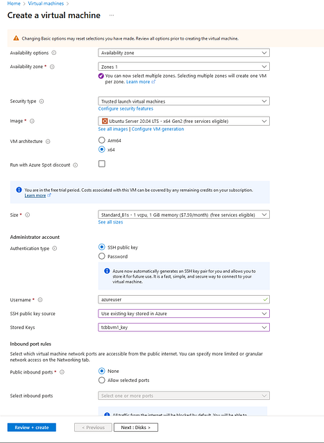Enable Run with Azure Spot discount checkbox

(102, 164)
